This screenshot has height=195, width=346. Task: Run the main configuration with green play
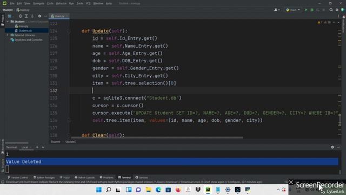point(306,10)
